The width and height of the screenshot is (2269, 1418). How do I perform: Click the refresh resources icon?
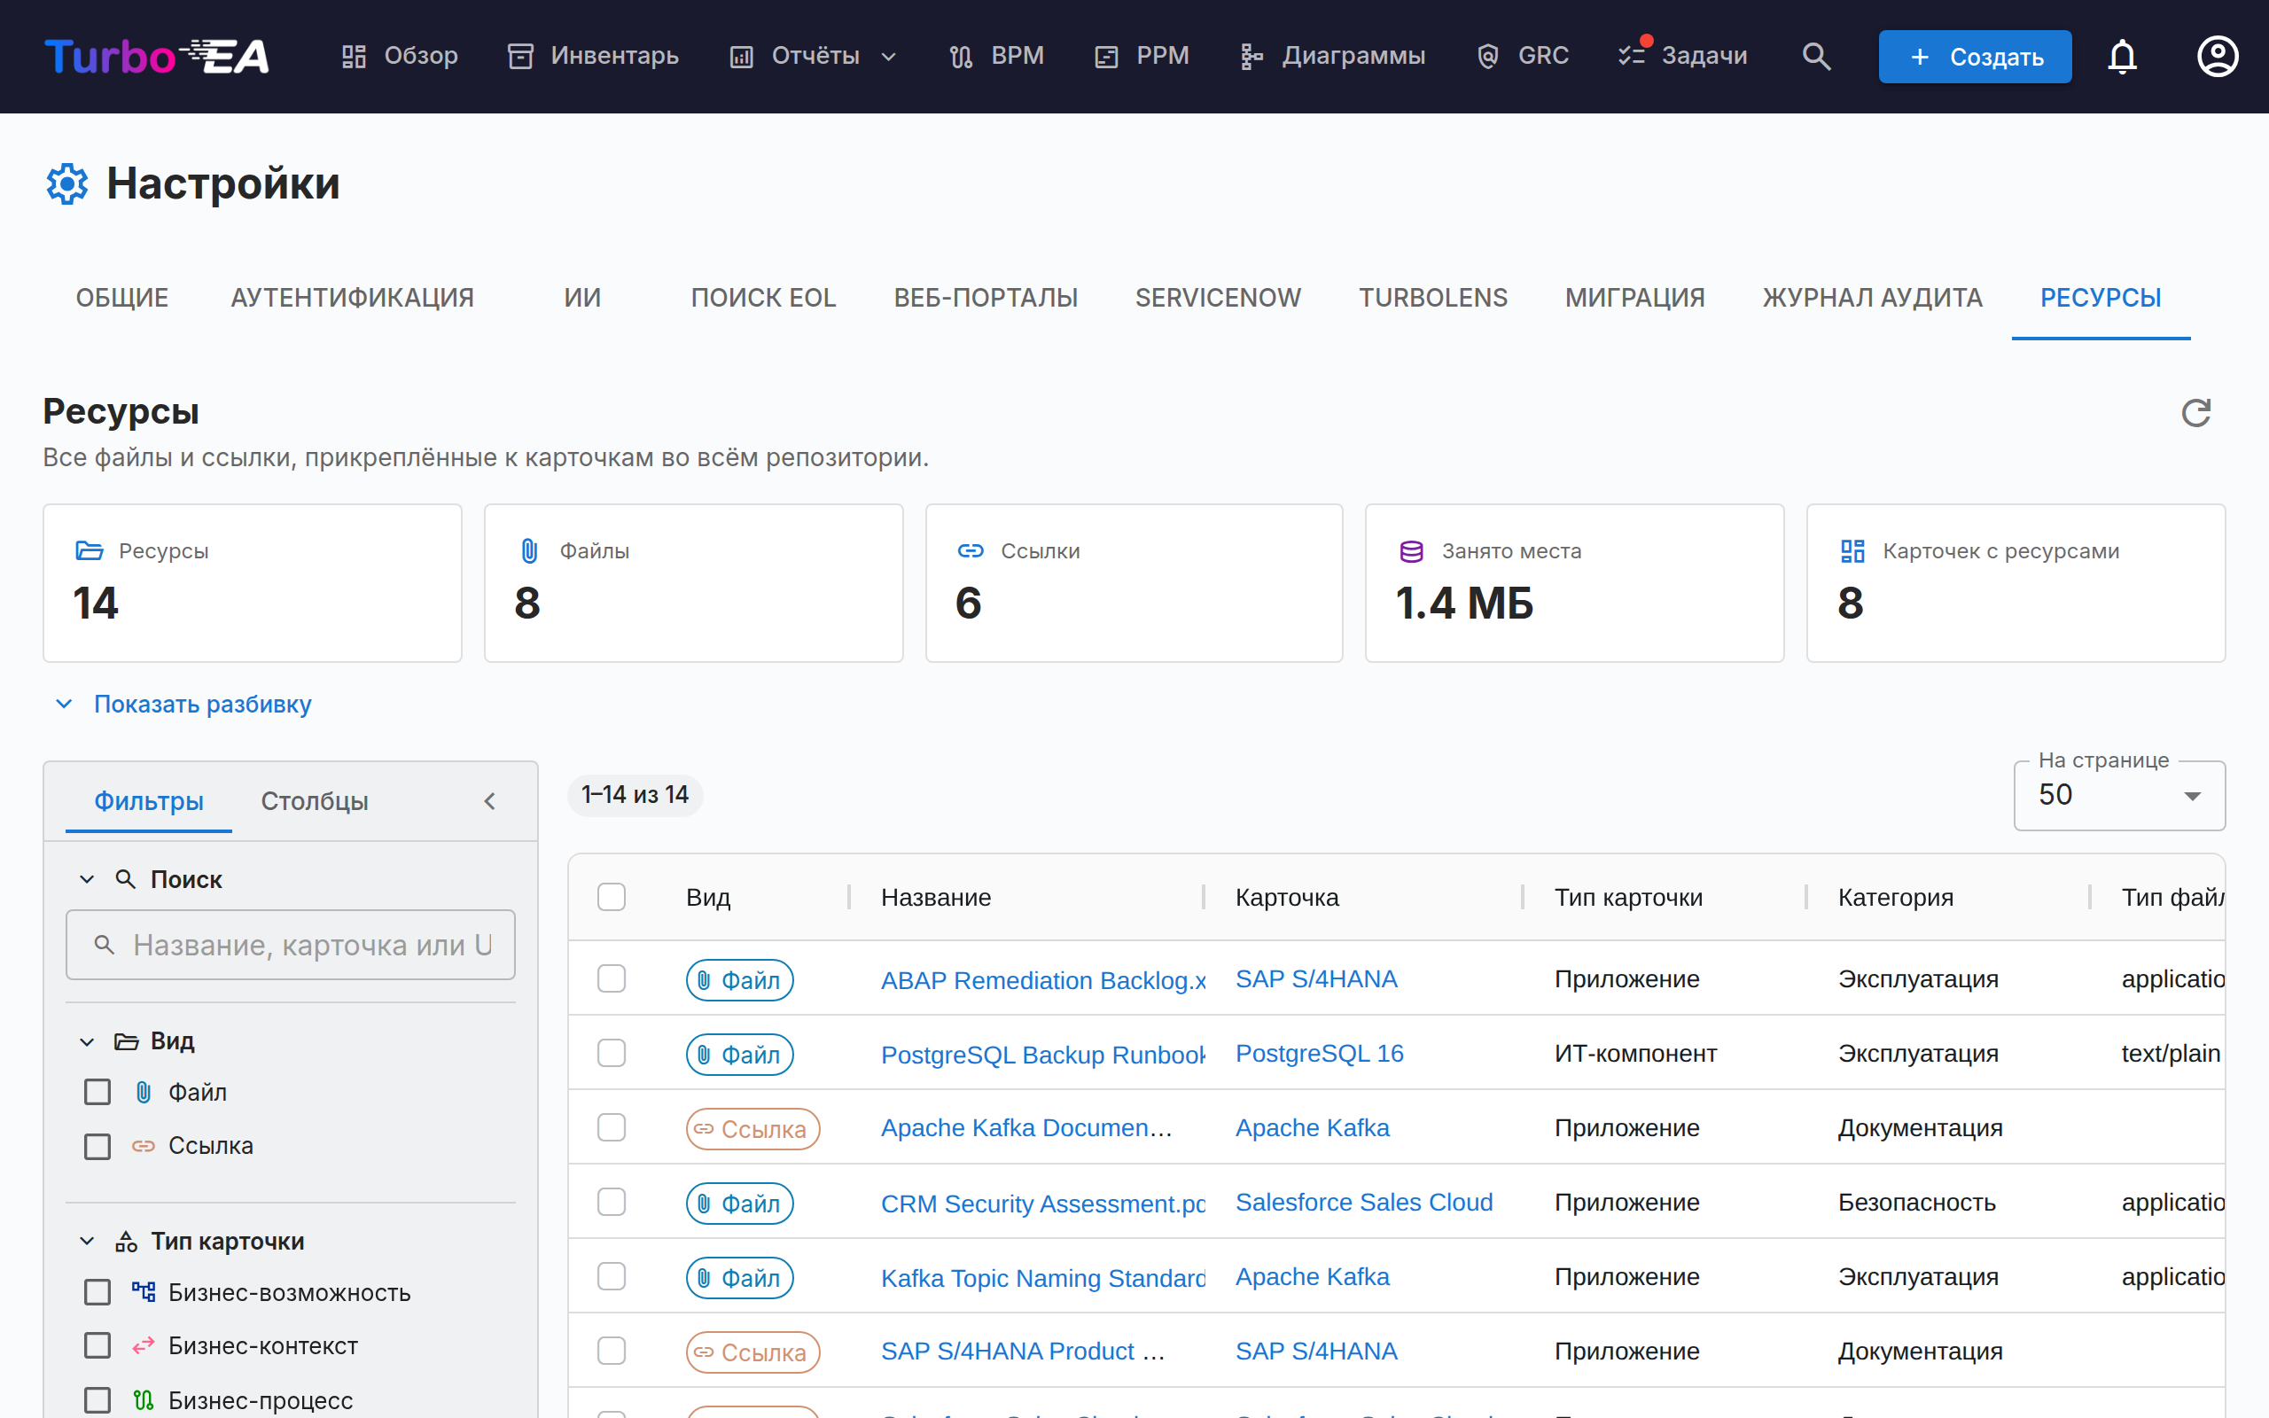2195,413
